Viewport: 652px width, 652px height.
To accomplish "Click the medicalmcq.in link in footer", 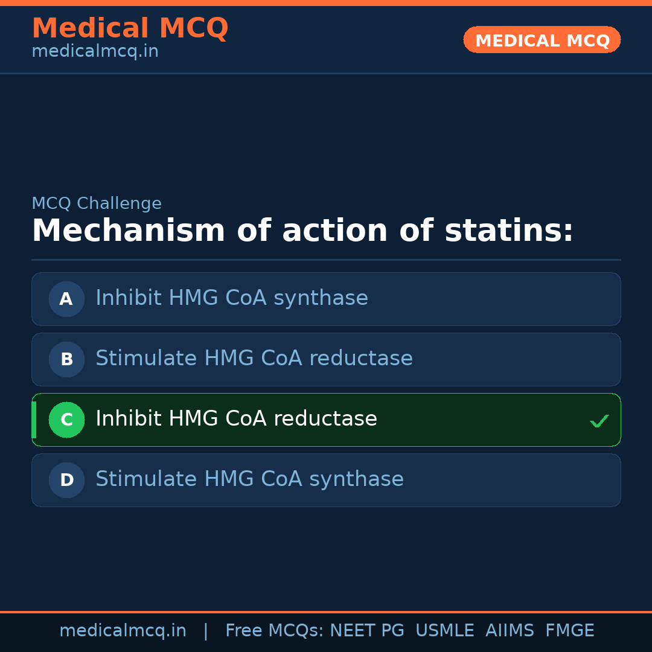I will coord(123,631).
